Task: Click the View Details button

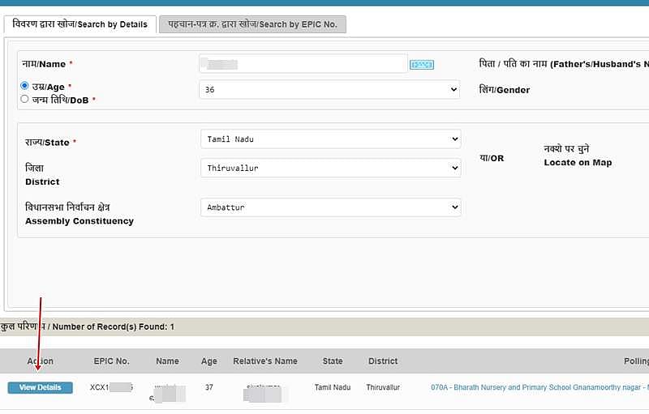Action: [x=40, y=388]
